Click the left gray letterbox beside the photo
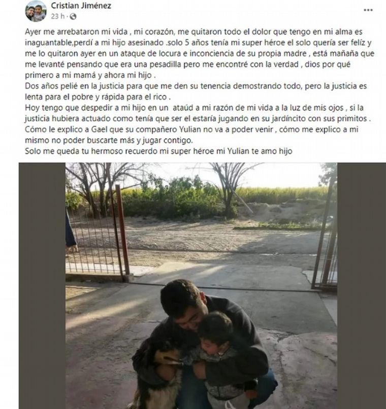Image resolution: width=386 pixels, height=409 pixels. click(42, 286)
